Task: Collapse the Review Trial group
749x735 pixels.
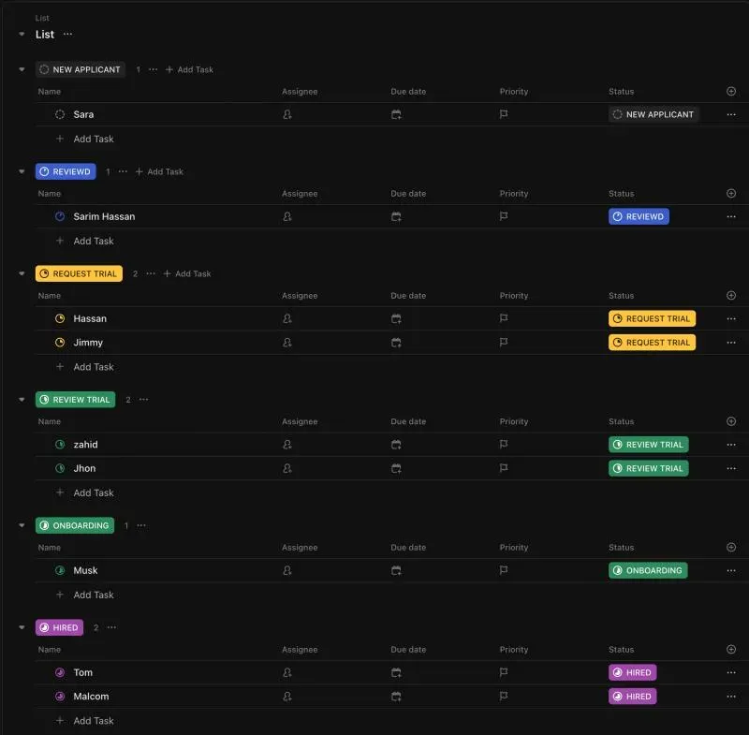Action: coord(22,400)
